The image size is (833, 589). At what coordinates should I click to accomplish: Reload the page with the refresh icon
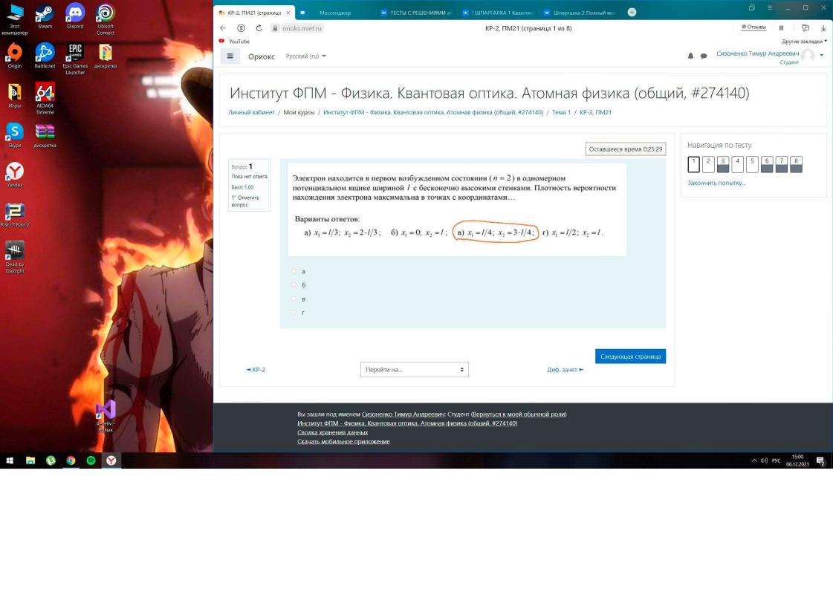[x=259, y=28]
